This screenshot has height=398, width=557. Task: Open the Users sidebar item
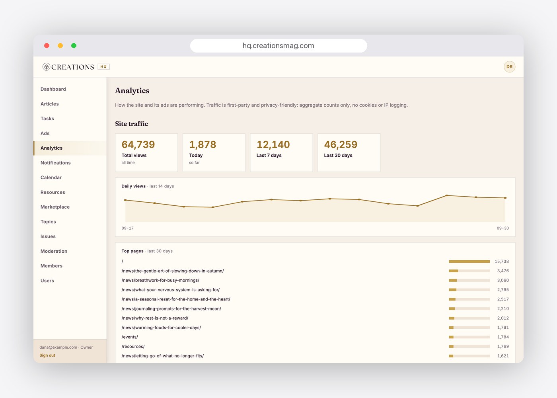click(x=70, y=281)
